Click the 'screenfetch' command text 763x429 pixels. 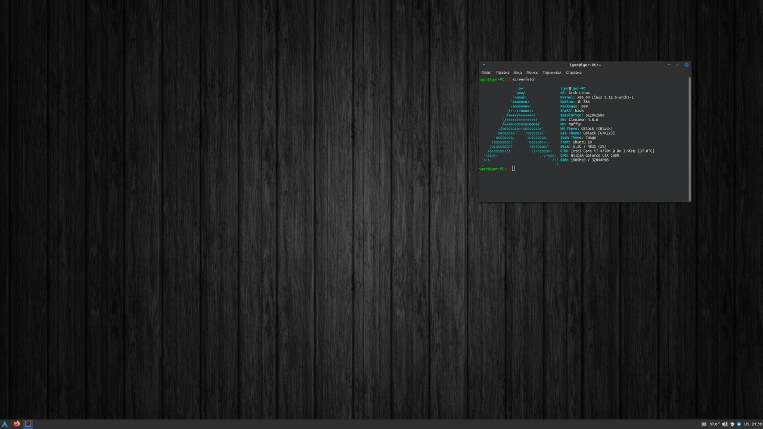[x=524, y=79]
